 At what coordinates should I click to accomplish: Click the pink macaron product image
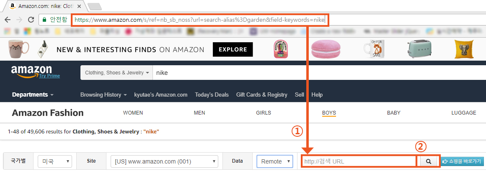point(326,49)
